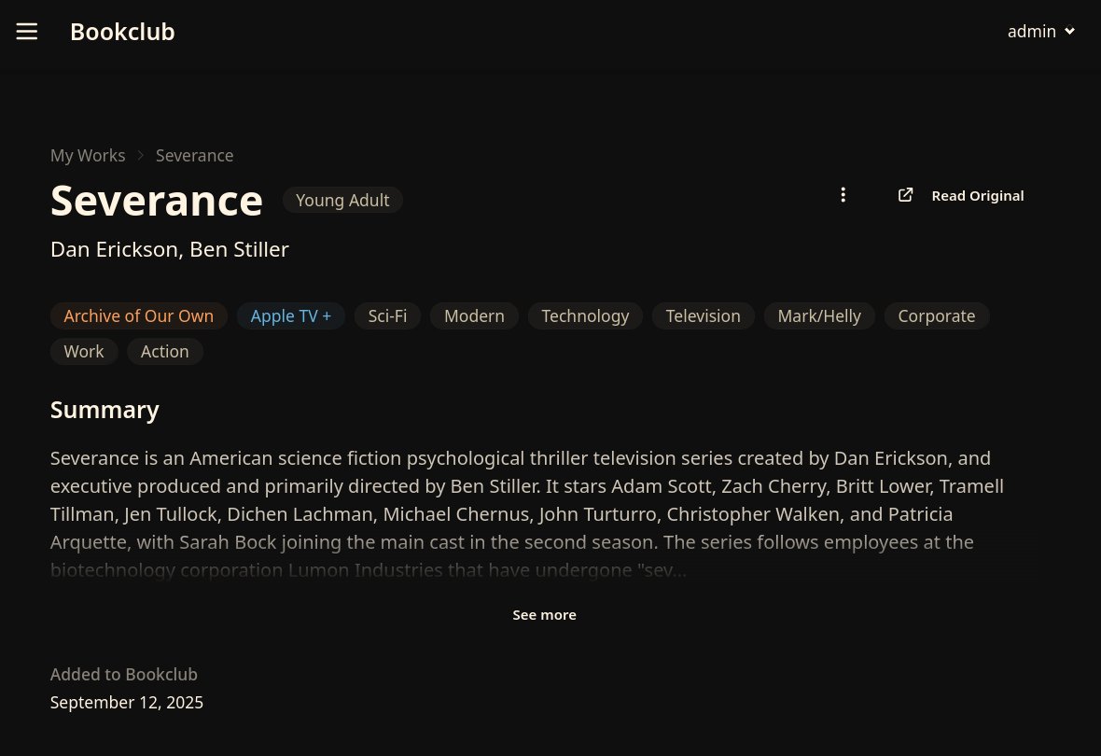Select the Modern tag

[475, 316]
